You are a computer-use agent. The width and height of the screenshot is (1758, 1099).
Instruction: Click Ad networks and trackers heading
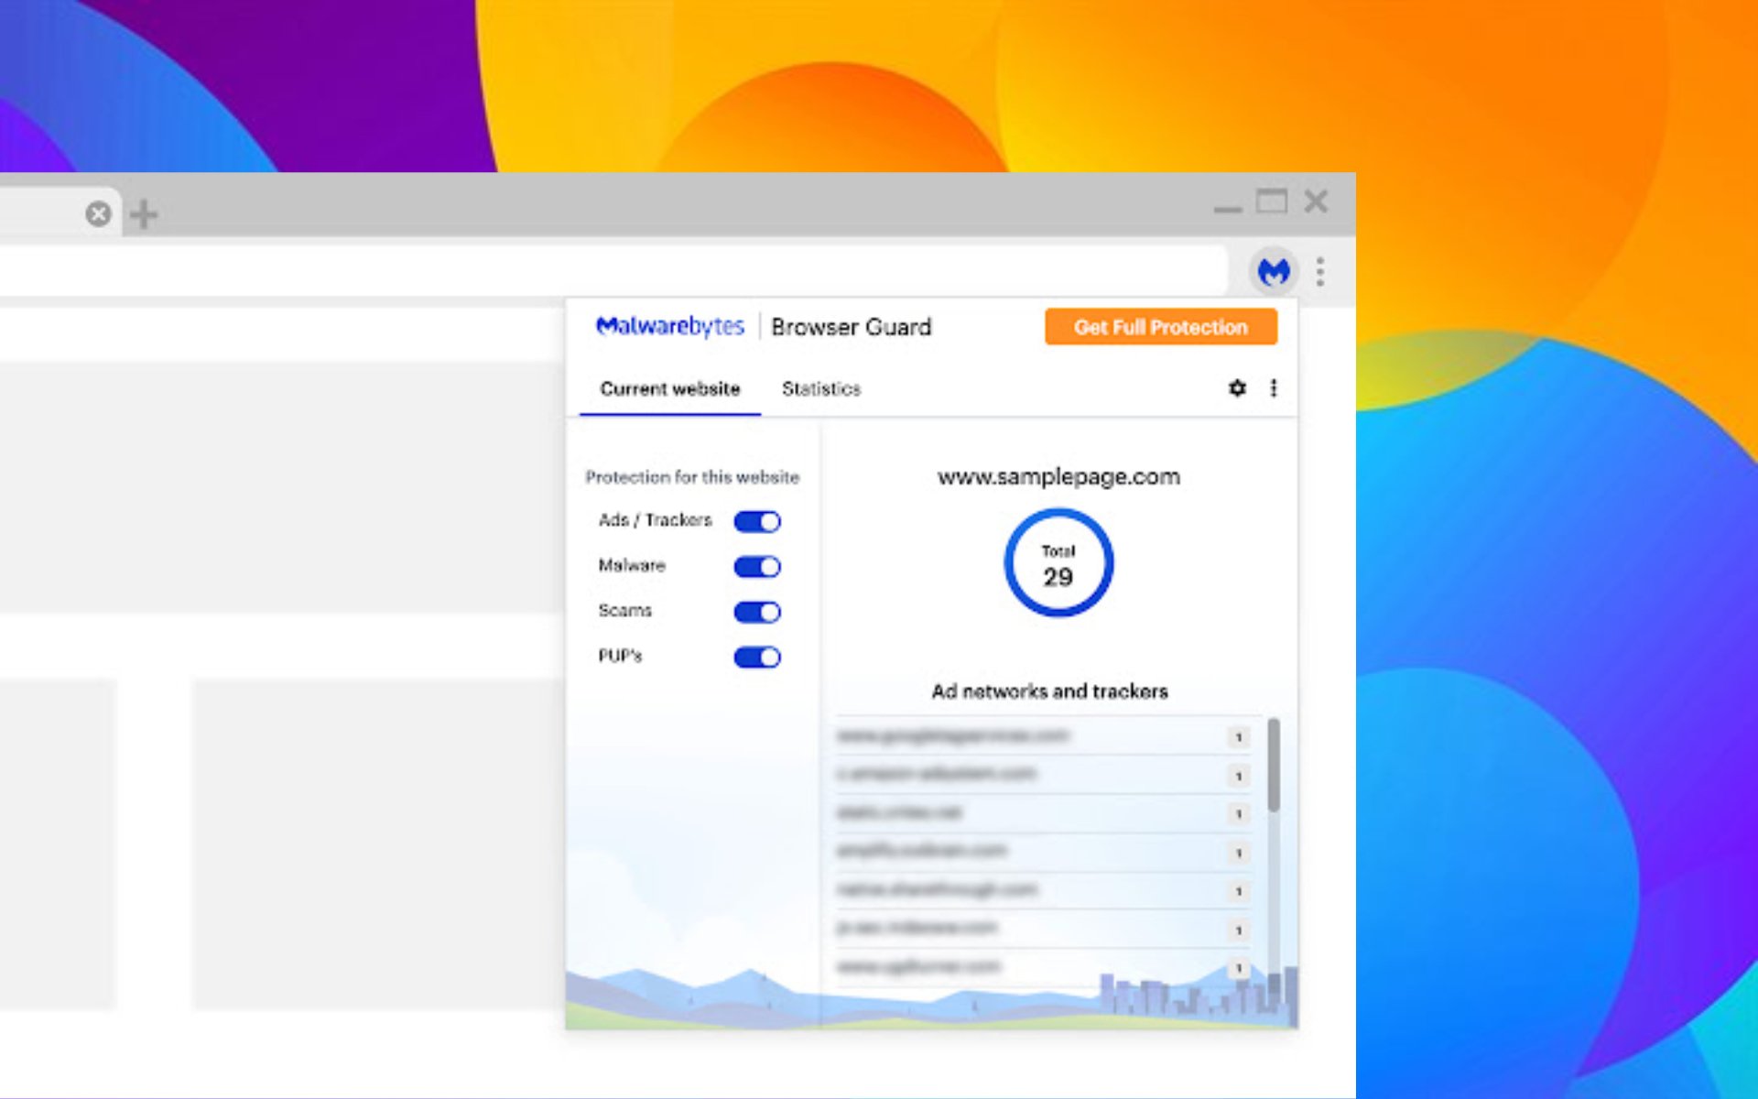pos(1050,691)
